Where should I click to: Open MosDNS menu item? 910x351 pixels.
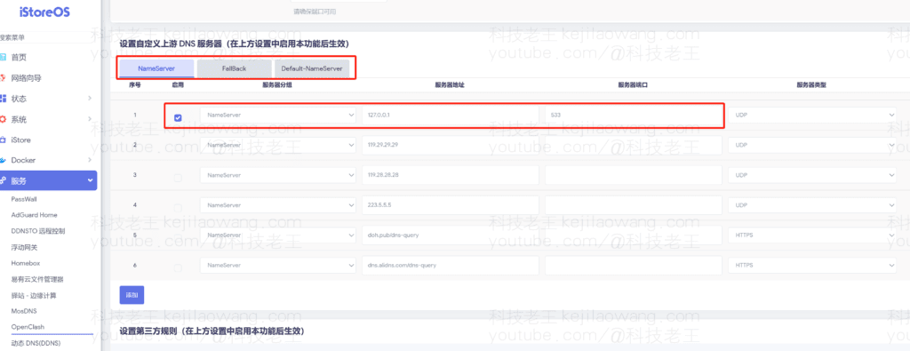click(24, 311)
